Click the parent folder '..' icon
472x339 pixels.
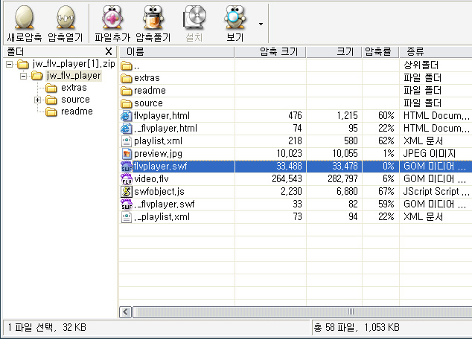point(127,65)
